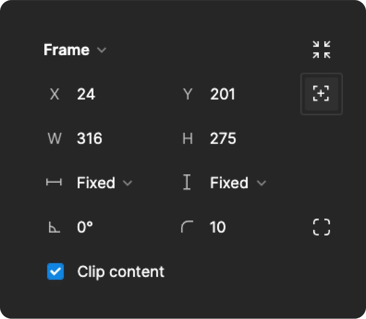Click the horizontal resizing icon
This screenshot has width=366, height=319.
[54, 183]
